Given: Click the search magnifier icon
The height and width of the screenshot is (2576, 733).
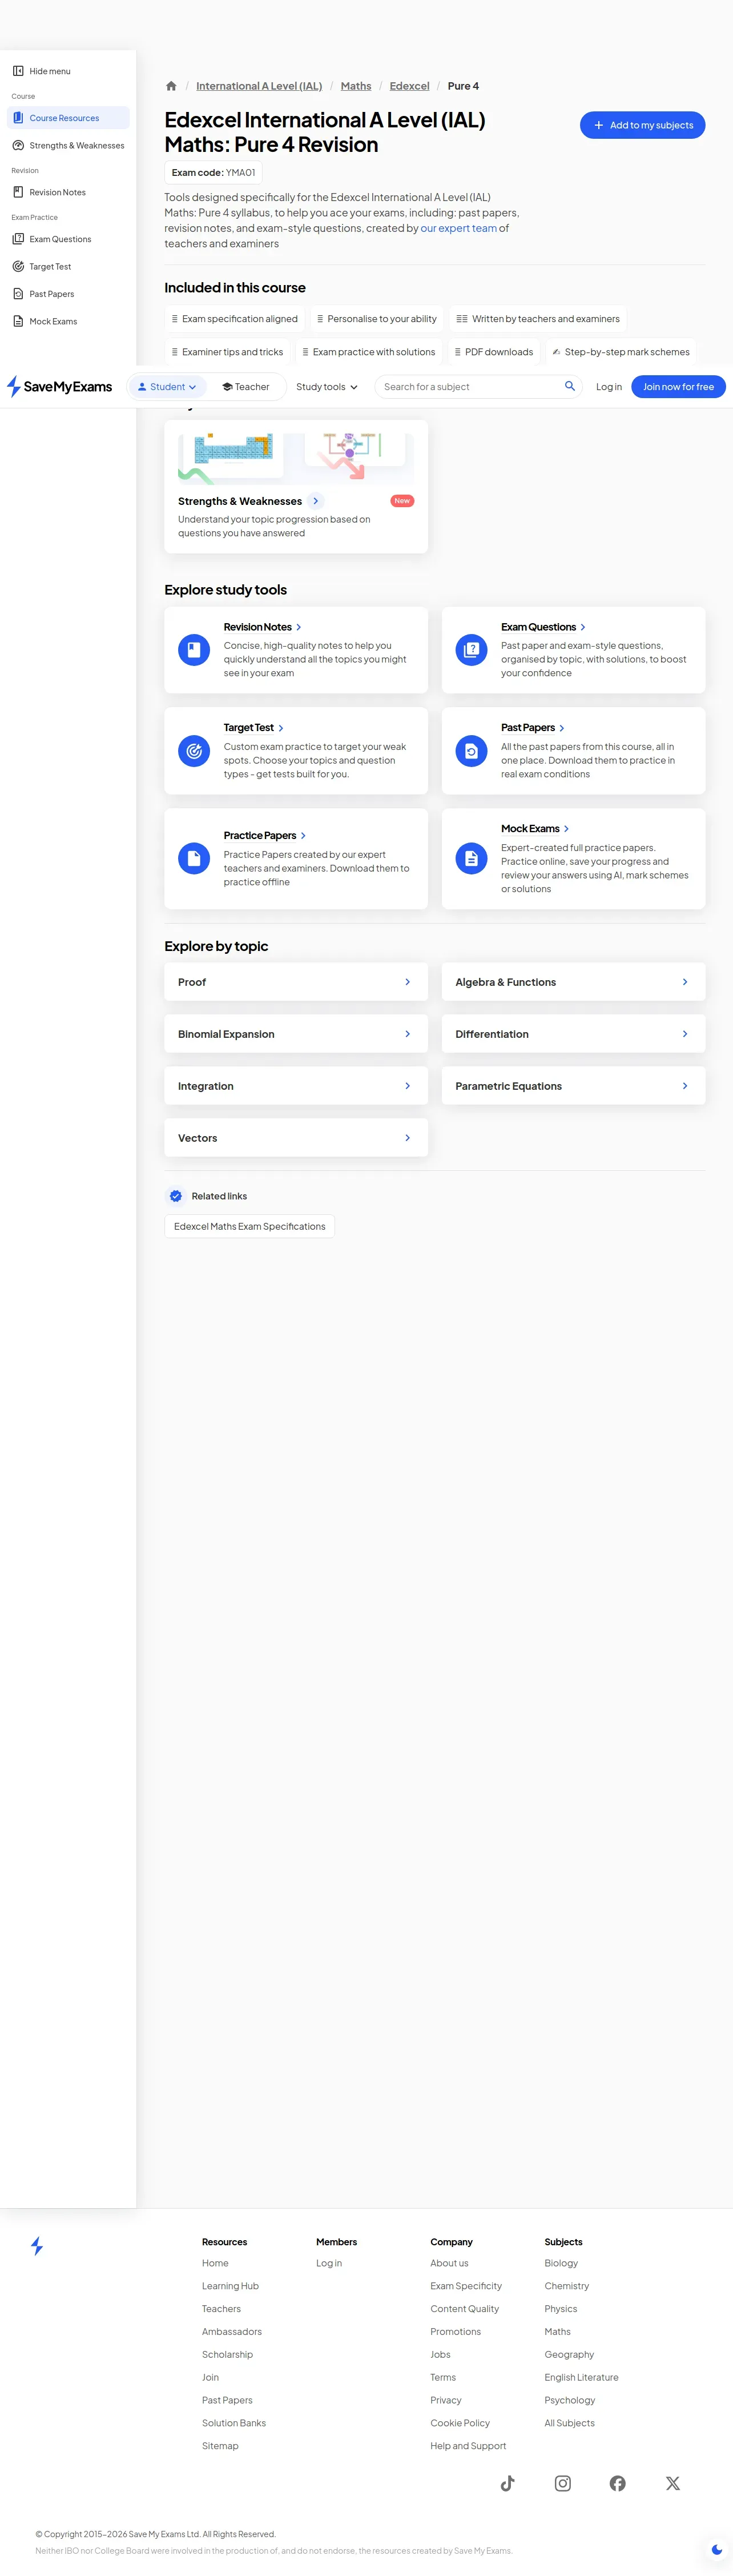Looking at the screenshot, I should click(570, 386).
